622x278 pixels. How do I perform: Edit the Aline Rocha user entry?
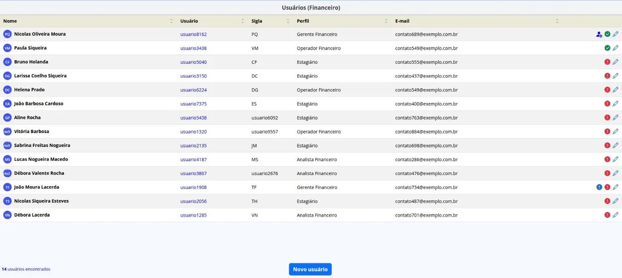(615, 117)
